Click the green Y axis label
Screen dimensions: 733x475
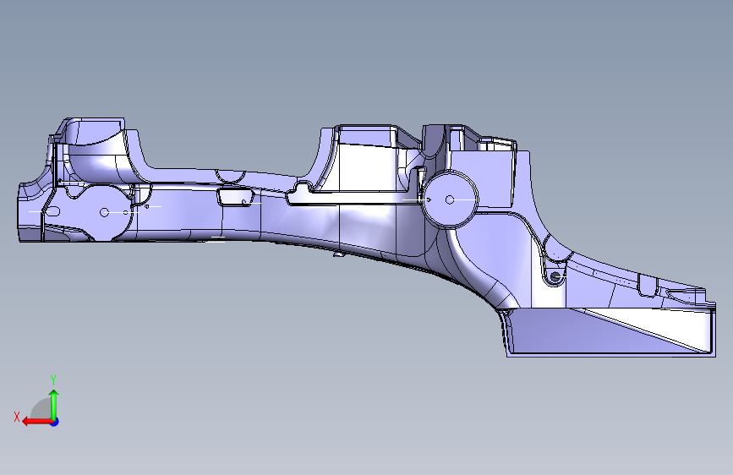pos(53,379)
